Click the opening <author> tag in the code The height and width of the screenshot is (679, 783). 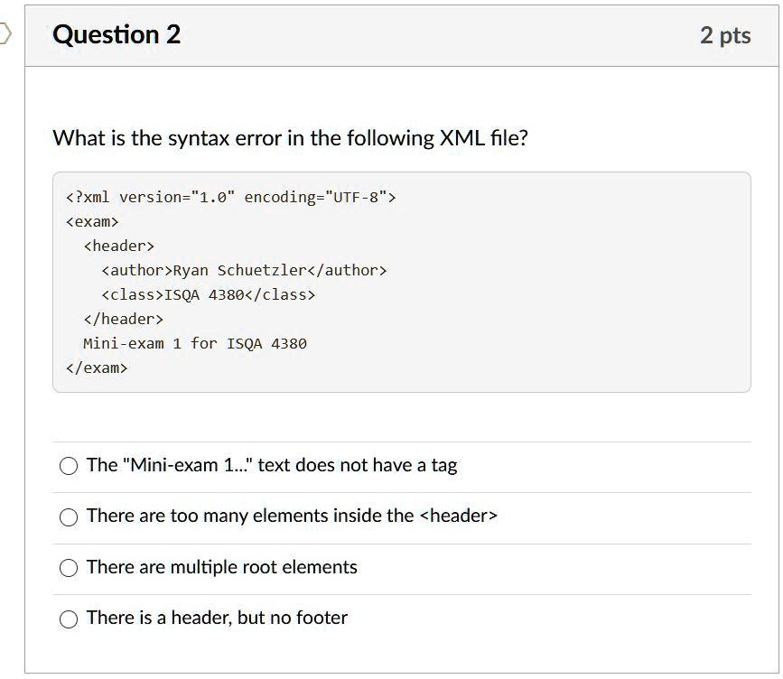(x=136, y=270)
